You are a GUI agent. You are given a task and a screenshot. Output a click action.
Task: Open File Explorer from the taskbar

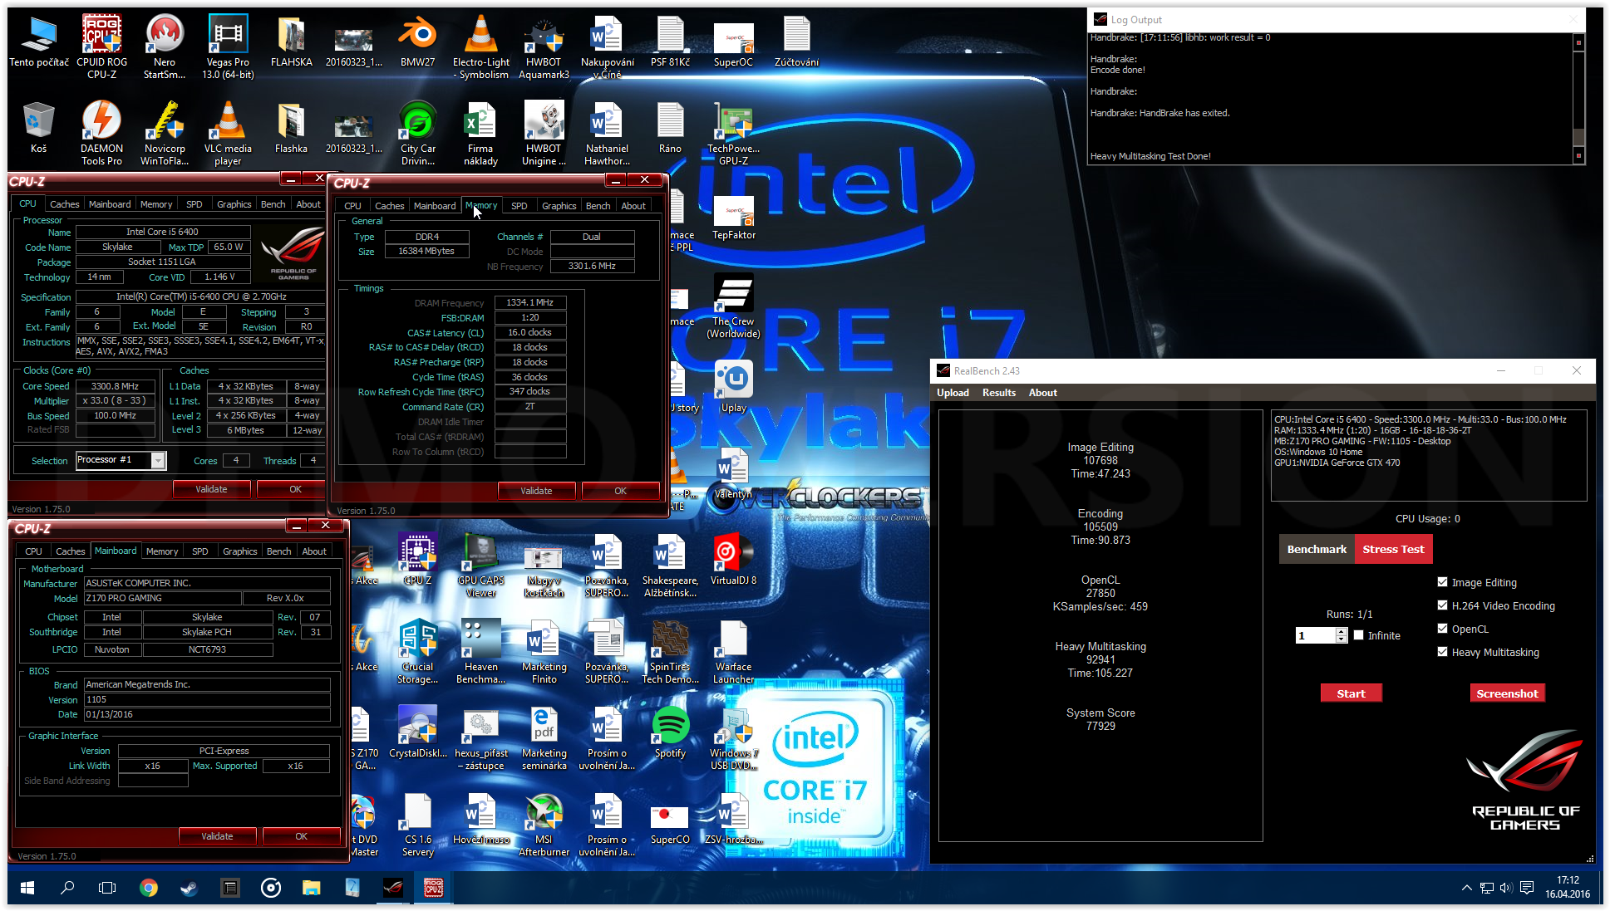point(312,888)
